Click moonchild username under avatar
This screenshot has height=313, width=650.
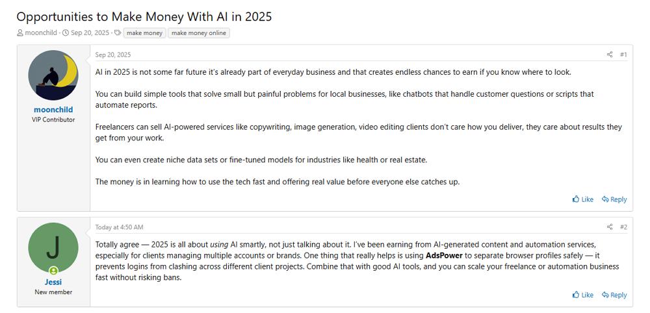[x=53, y=110]
